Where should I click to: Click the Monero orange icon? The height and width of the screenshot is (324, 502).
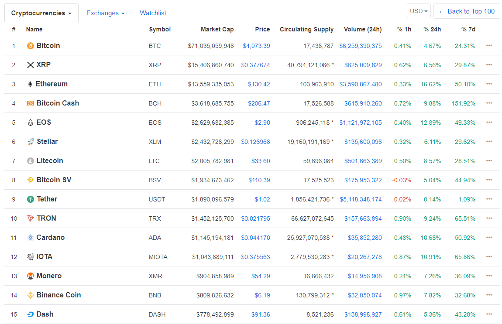coord(30,276)
